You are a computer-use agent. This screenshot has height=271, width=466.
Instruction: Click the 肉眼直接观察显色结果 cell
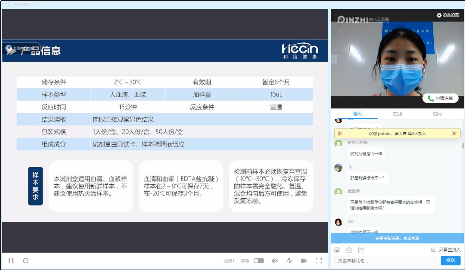coord(202,119)
